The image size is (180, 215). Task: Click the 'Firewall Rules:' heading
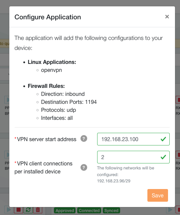[x=46, y=86]
